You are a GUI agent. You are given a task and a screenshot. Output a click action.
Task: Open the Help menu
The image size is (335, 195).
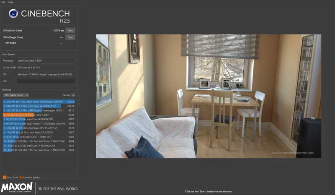tap(11, 2)
